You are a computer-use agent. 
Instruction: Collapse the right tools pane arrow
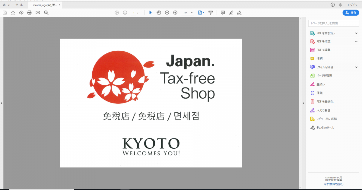(303, 103)
